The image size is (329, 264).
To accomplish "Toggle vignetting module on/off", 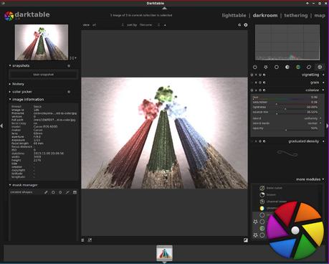I will tap(252, 75).
